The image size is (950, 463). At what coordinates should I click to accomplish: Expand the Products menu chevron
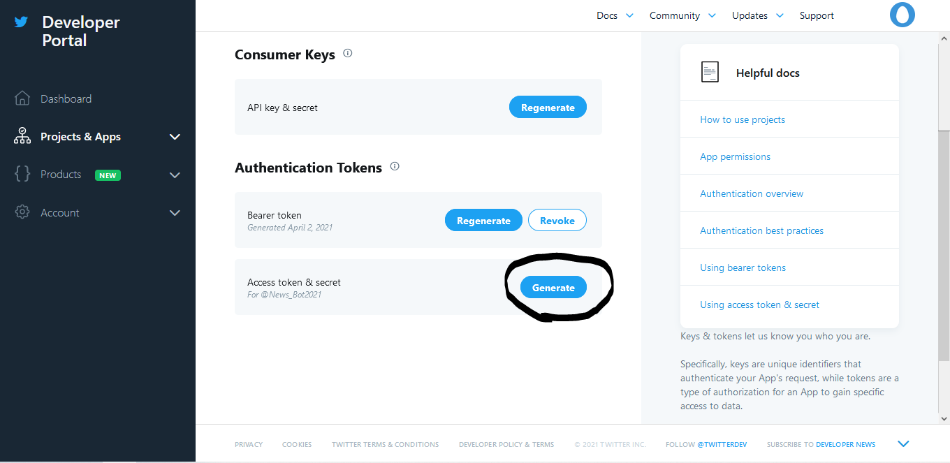pos(175,175)
